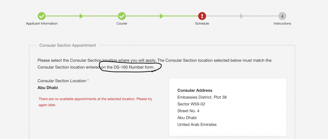Jump to the Instructions step label
The width and height of the screenshot is (328, 139).
(282, 23)
